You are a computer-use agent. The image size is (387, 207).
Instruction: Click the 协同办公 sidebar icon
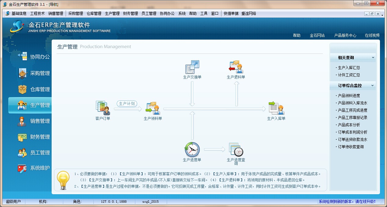[22, 57]
